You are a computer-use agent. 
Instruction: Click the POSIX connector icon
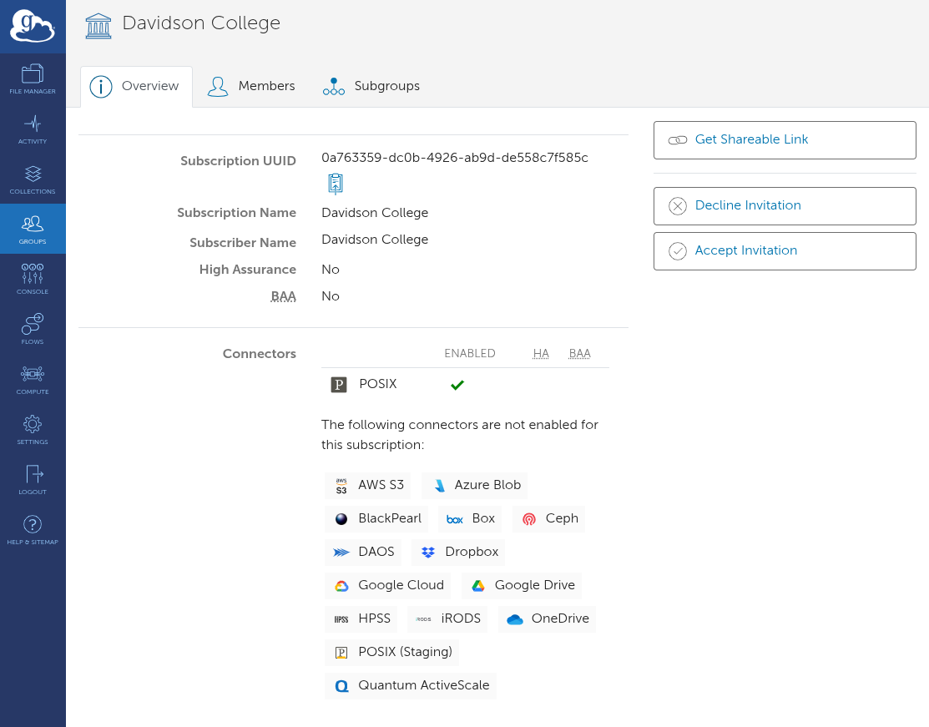coord(338,385)
